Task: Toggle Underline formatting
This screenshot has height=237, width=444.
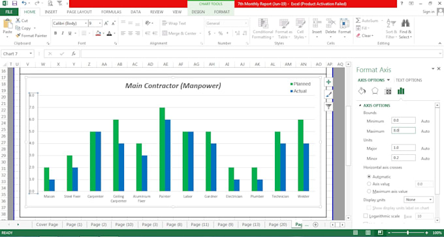Action: [x=70, y=33]
